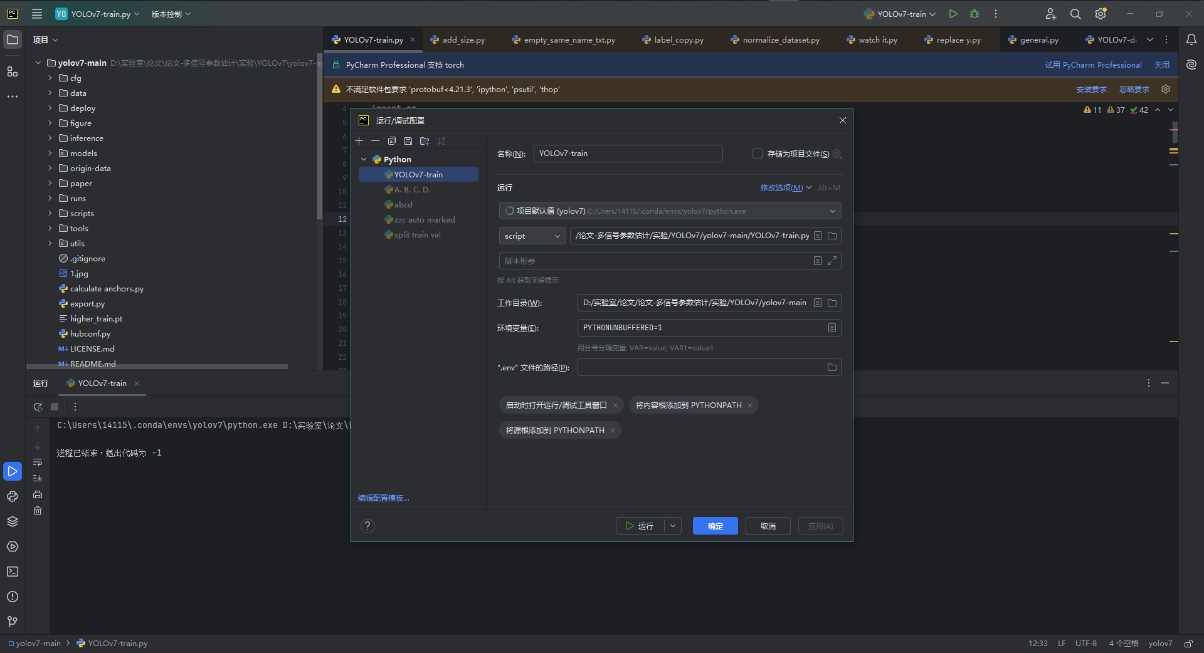This screenshot has width=1204, height=653.
Task: Collapse the Python configurations node
Action: point(364,159)
